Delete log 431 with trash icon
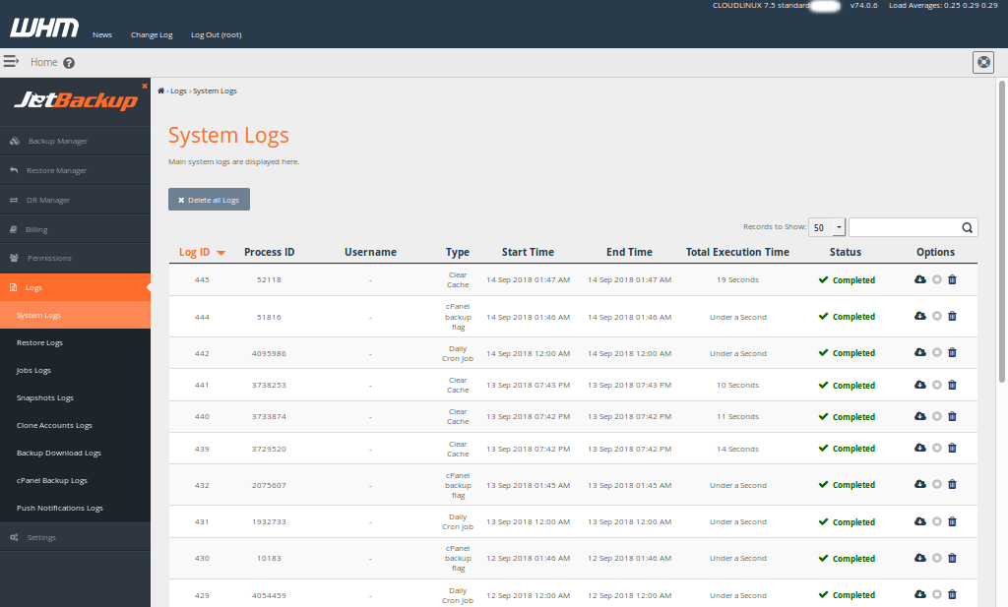The image size is (1008, 607). pos(952,521)
